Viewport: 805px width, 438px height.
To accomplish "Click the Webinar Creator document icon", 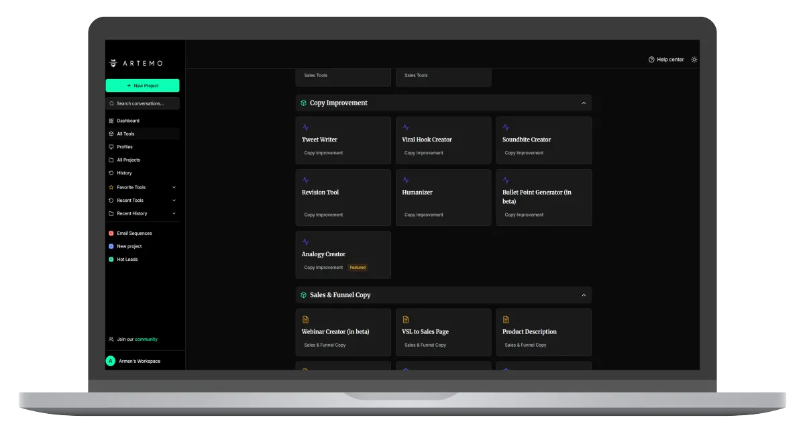I will click(305, 319).
